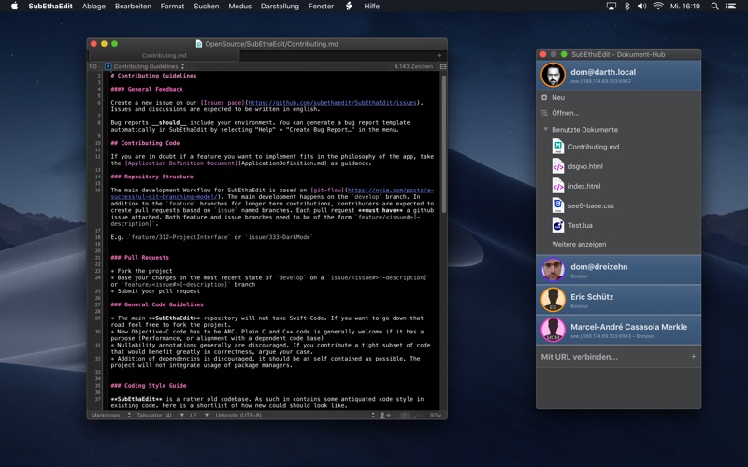This screenshot has width=748, height=467.
Task: Click the 6.143 Zeichen character count
Action: pos(413,66)
